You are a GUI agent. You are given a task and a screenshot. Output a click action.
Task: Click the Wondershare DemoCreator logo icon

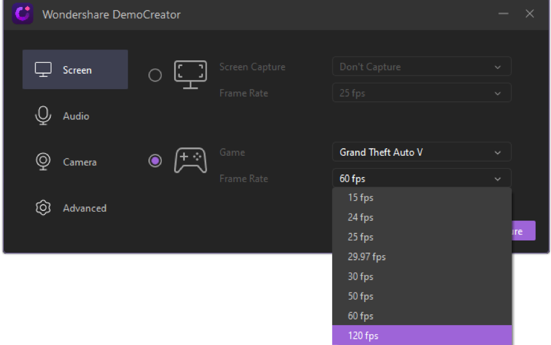pyautogui.click(x=23, y=14)
